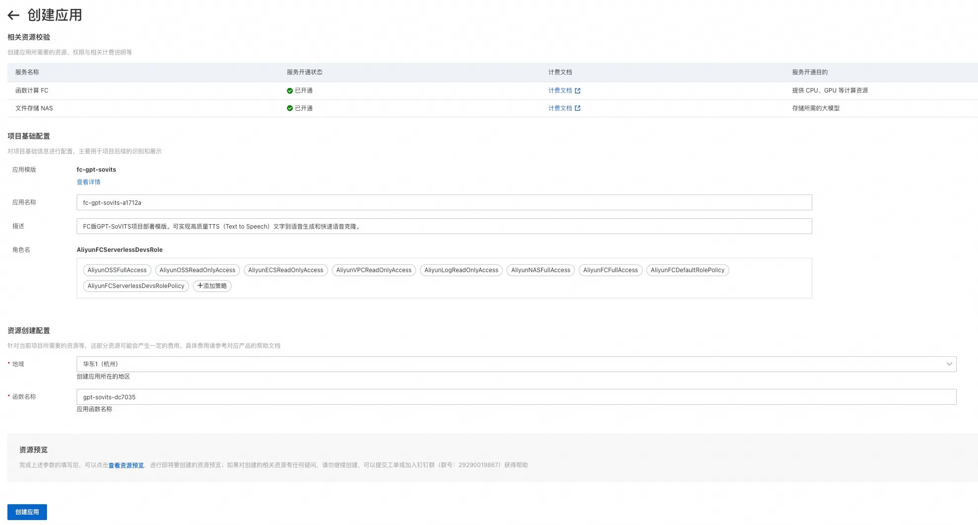Click the 添加策略 button

pos(212,286)
